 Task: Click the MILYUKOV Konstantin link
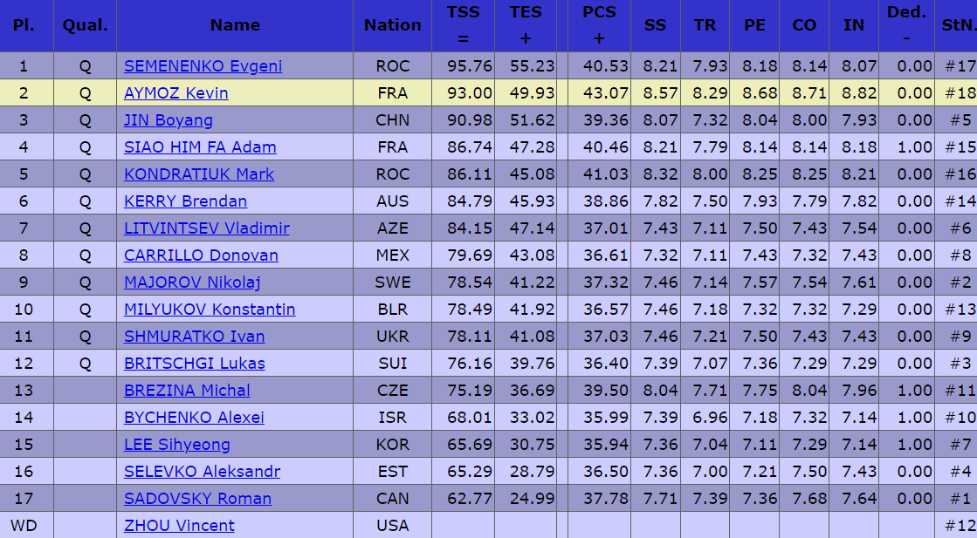210,310
